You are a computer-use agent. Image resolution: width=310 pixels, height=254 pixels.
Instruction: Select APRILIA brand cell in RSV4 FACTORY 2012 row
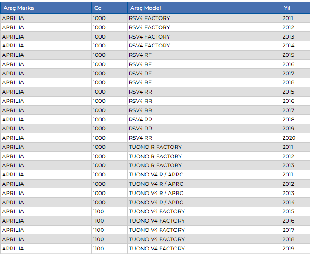pyautogui.click(x=13, y=27)
